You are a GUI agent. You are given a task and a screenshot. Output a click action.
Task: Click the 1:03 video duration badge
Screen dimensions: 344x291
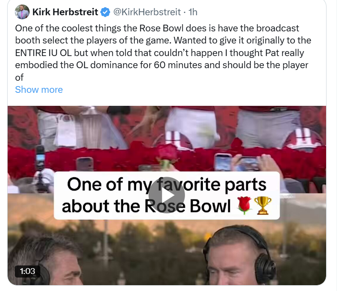click(x=27, y=271)
